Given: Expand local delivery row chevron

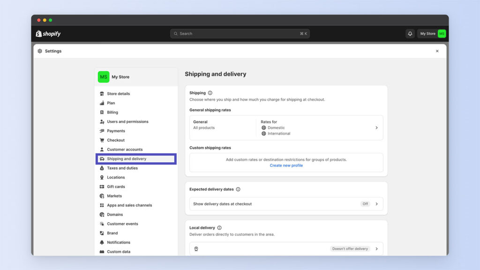Looking at the screenshot, I should pos(376,249).
